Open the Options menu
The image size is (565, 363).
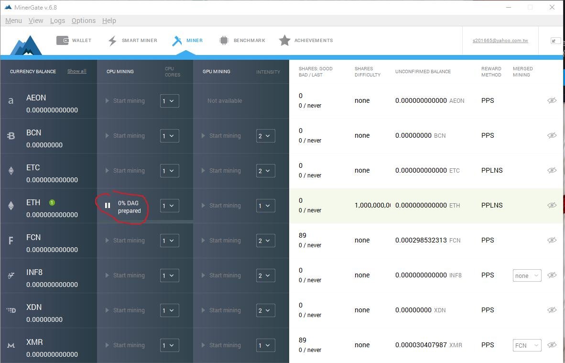pos(84,21)
